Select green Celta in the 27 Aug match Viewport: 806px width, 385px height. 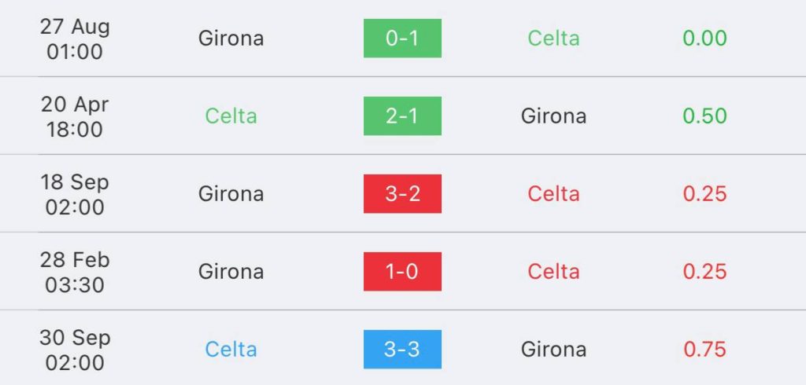[553, 38]
